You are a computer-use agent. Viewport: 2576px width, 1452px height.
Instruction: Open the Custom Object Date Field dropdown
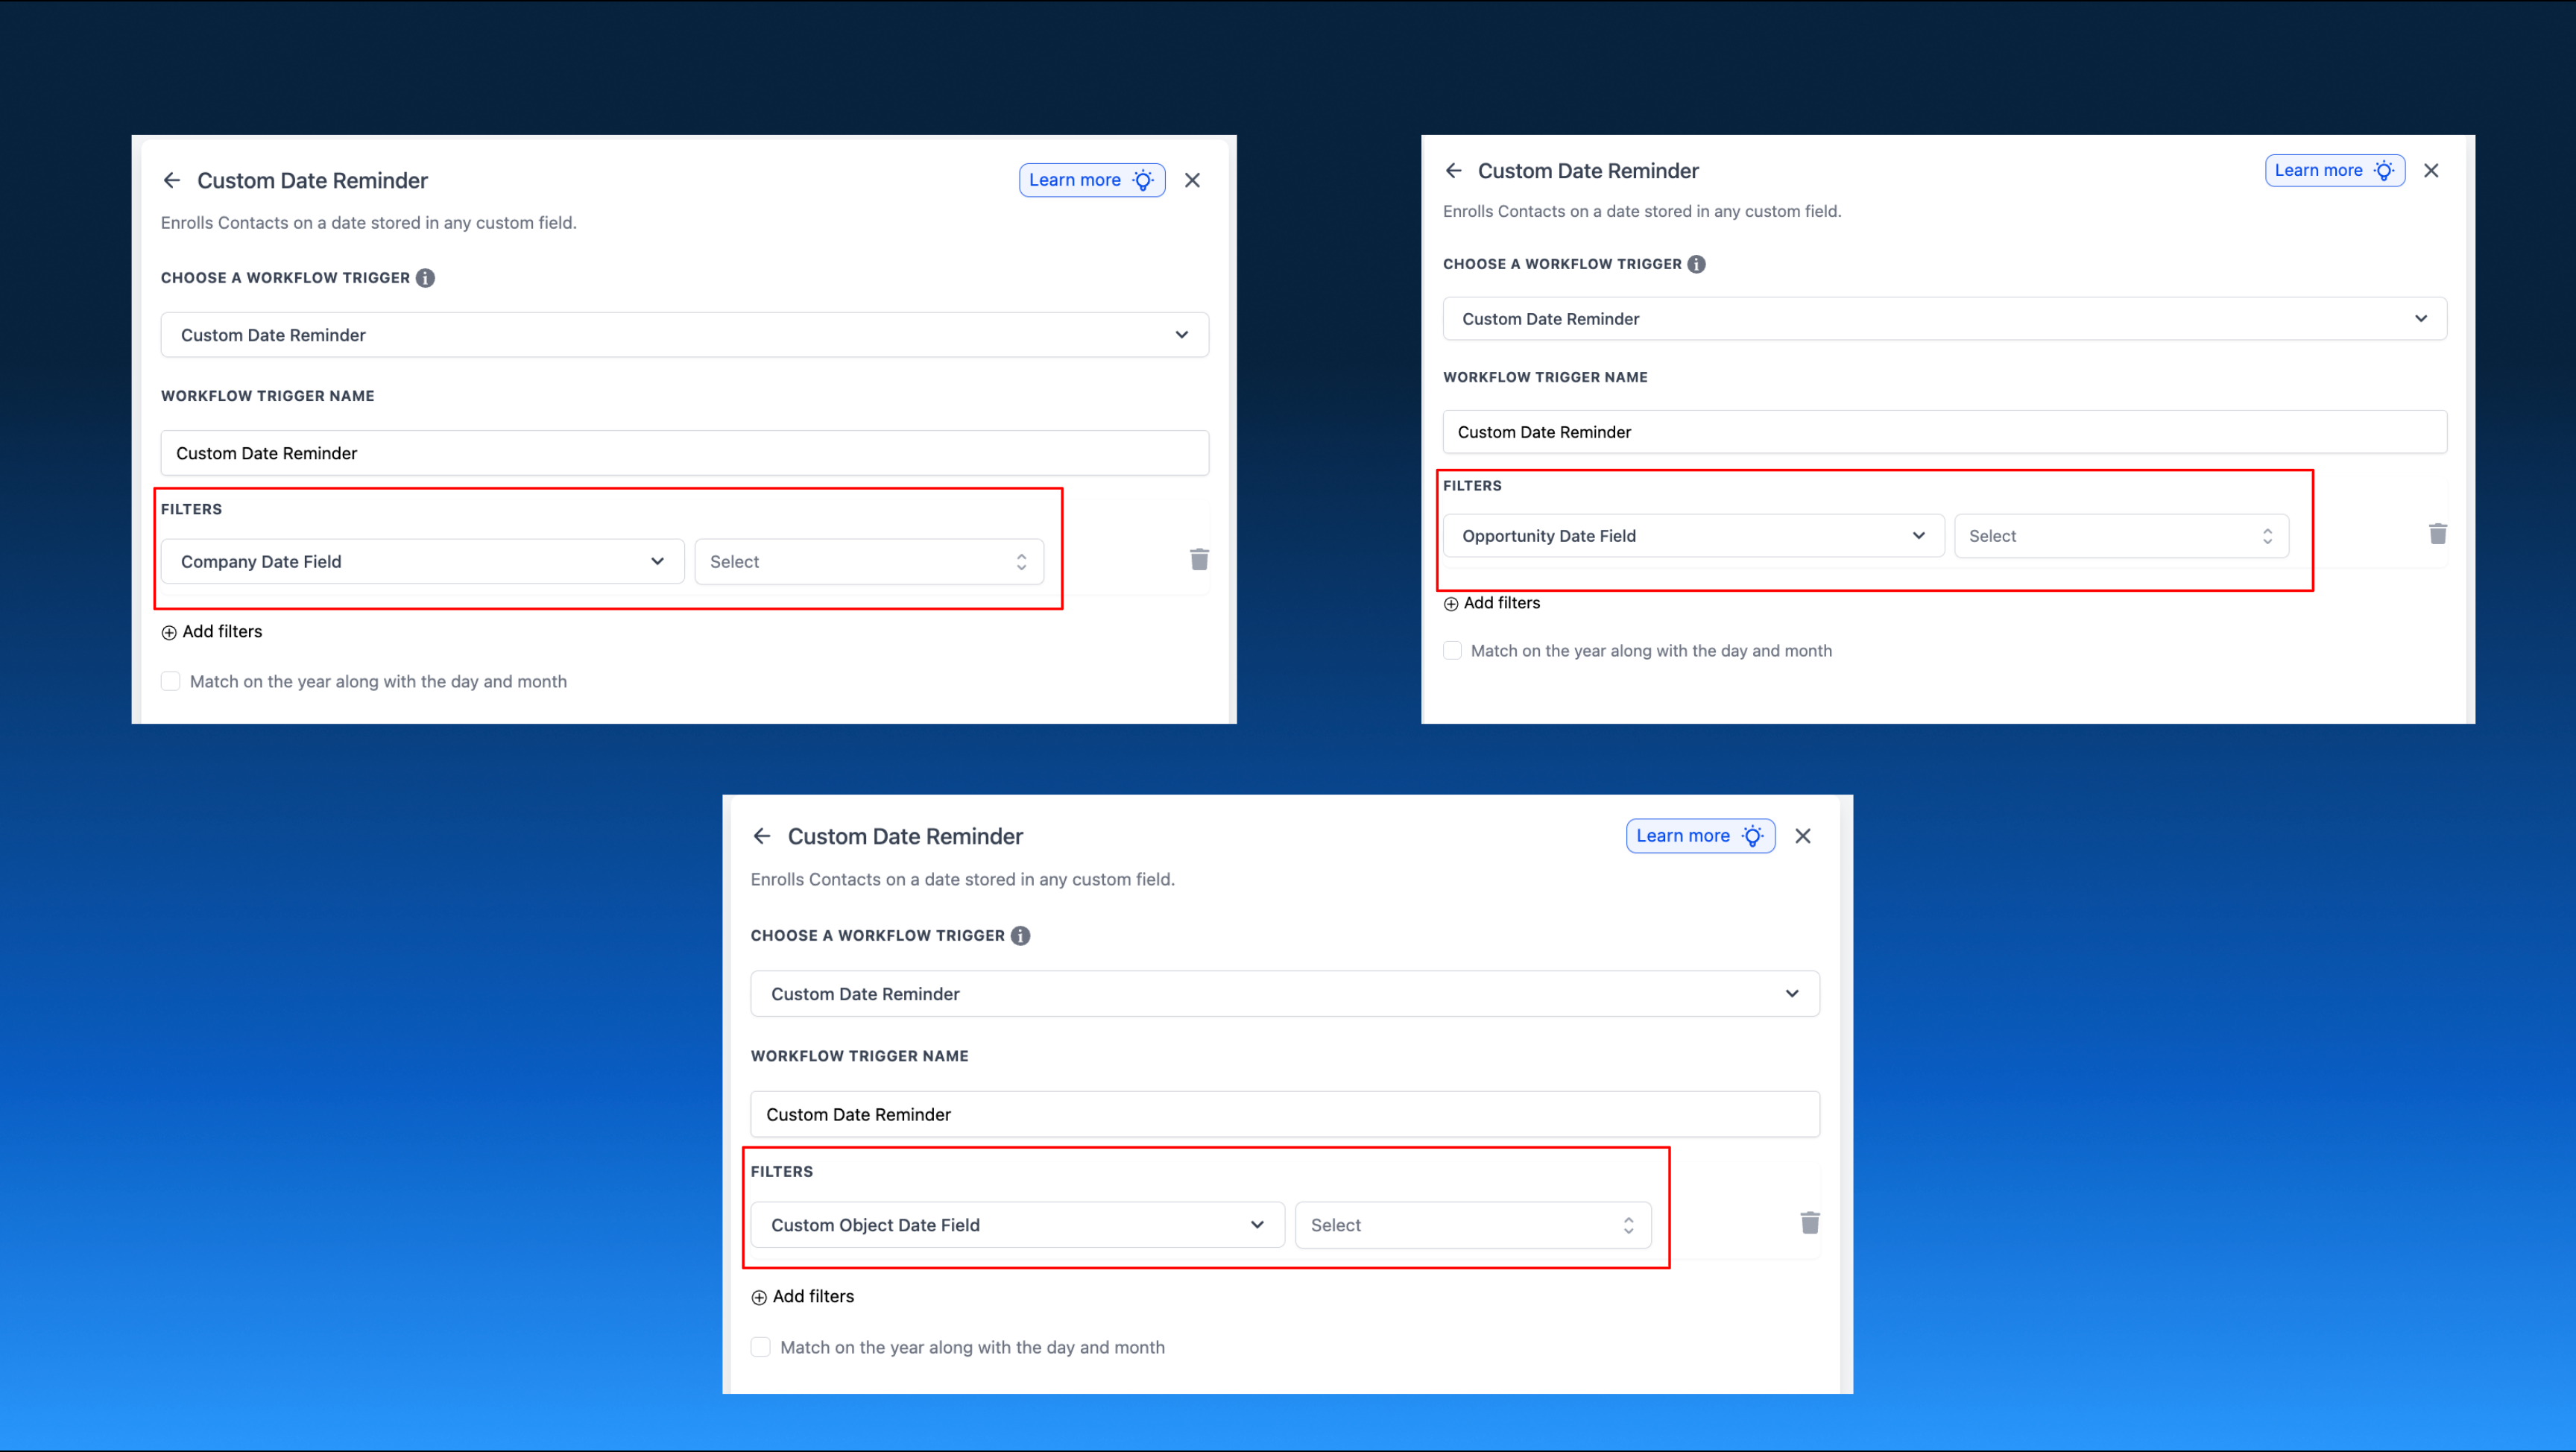[1017, 1225]
